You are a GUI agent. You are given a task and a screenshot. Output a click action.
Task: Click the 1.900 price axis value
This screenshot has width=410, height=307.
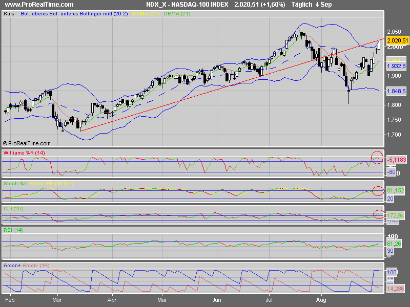click(394, 76)
